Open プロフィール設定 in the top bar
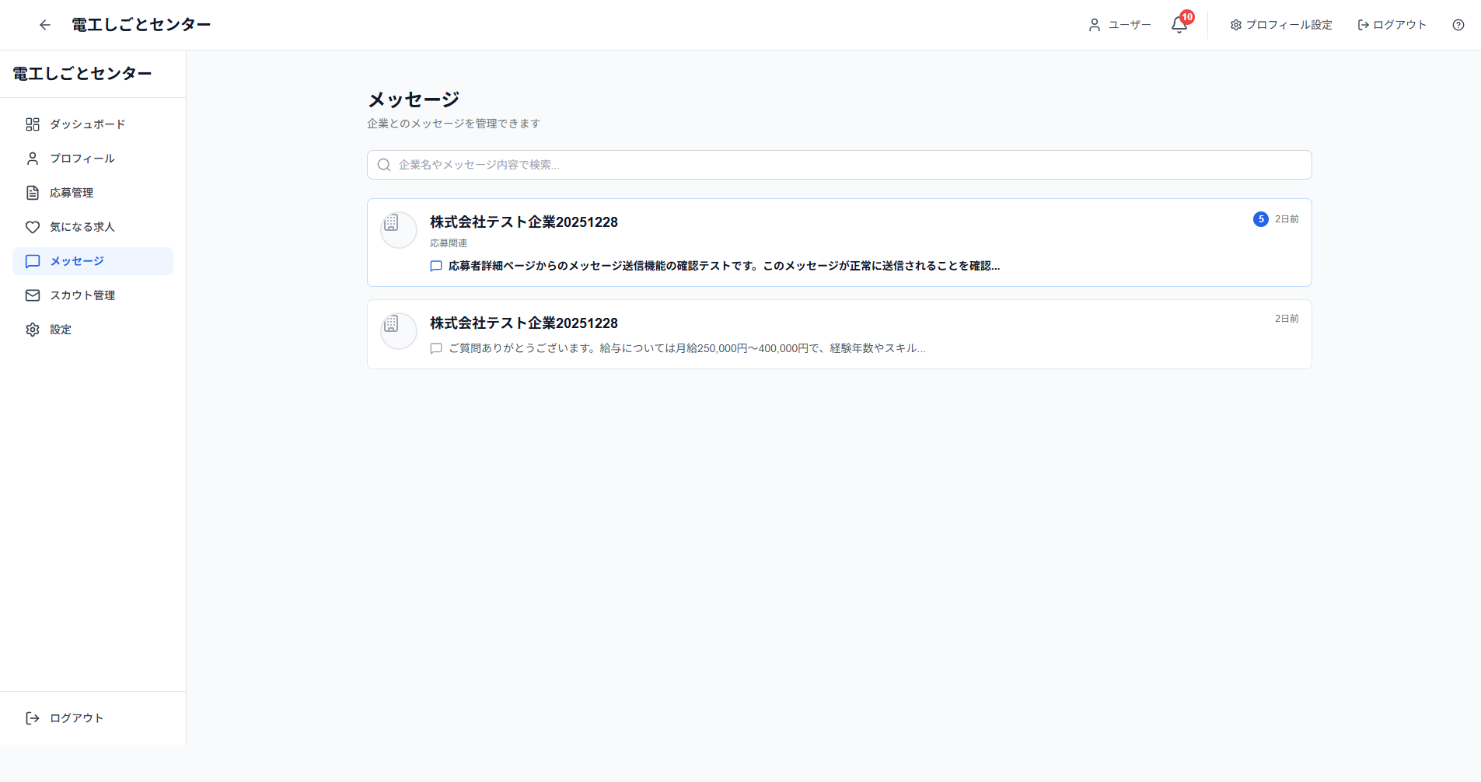1481x782 pixels. (1280, 24)
